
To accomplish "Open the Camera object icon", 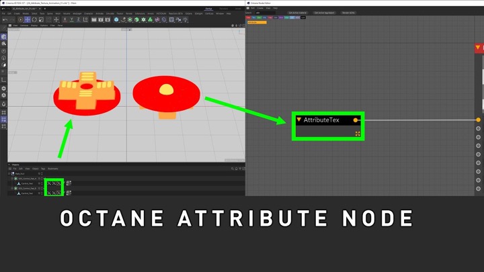I will 178,19.
